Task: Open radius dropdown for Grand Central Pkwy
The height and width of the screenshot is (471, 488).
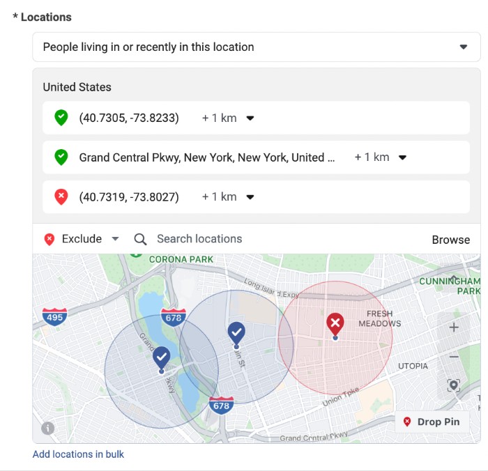Action: [380, 157]
